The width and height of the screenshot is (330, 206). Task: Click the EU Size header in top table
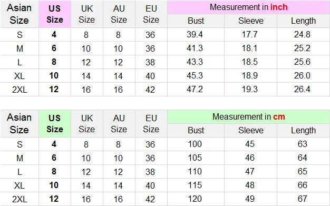151,14
